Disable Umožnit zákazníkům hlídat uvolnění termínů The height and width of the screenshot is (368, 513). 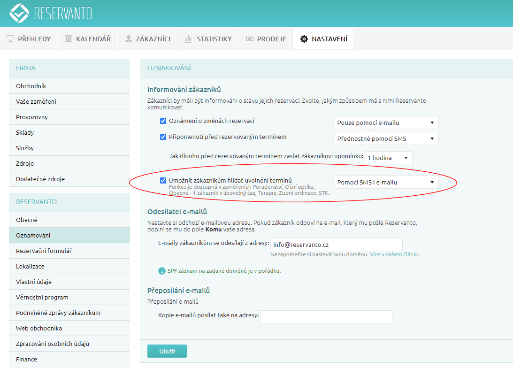163,181
